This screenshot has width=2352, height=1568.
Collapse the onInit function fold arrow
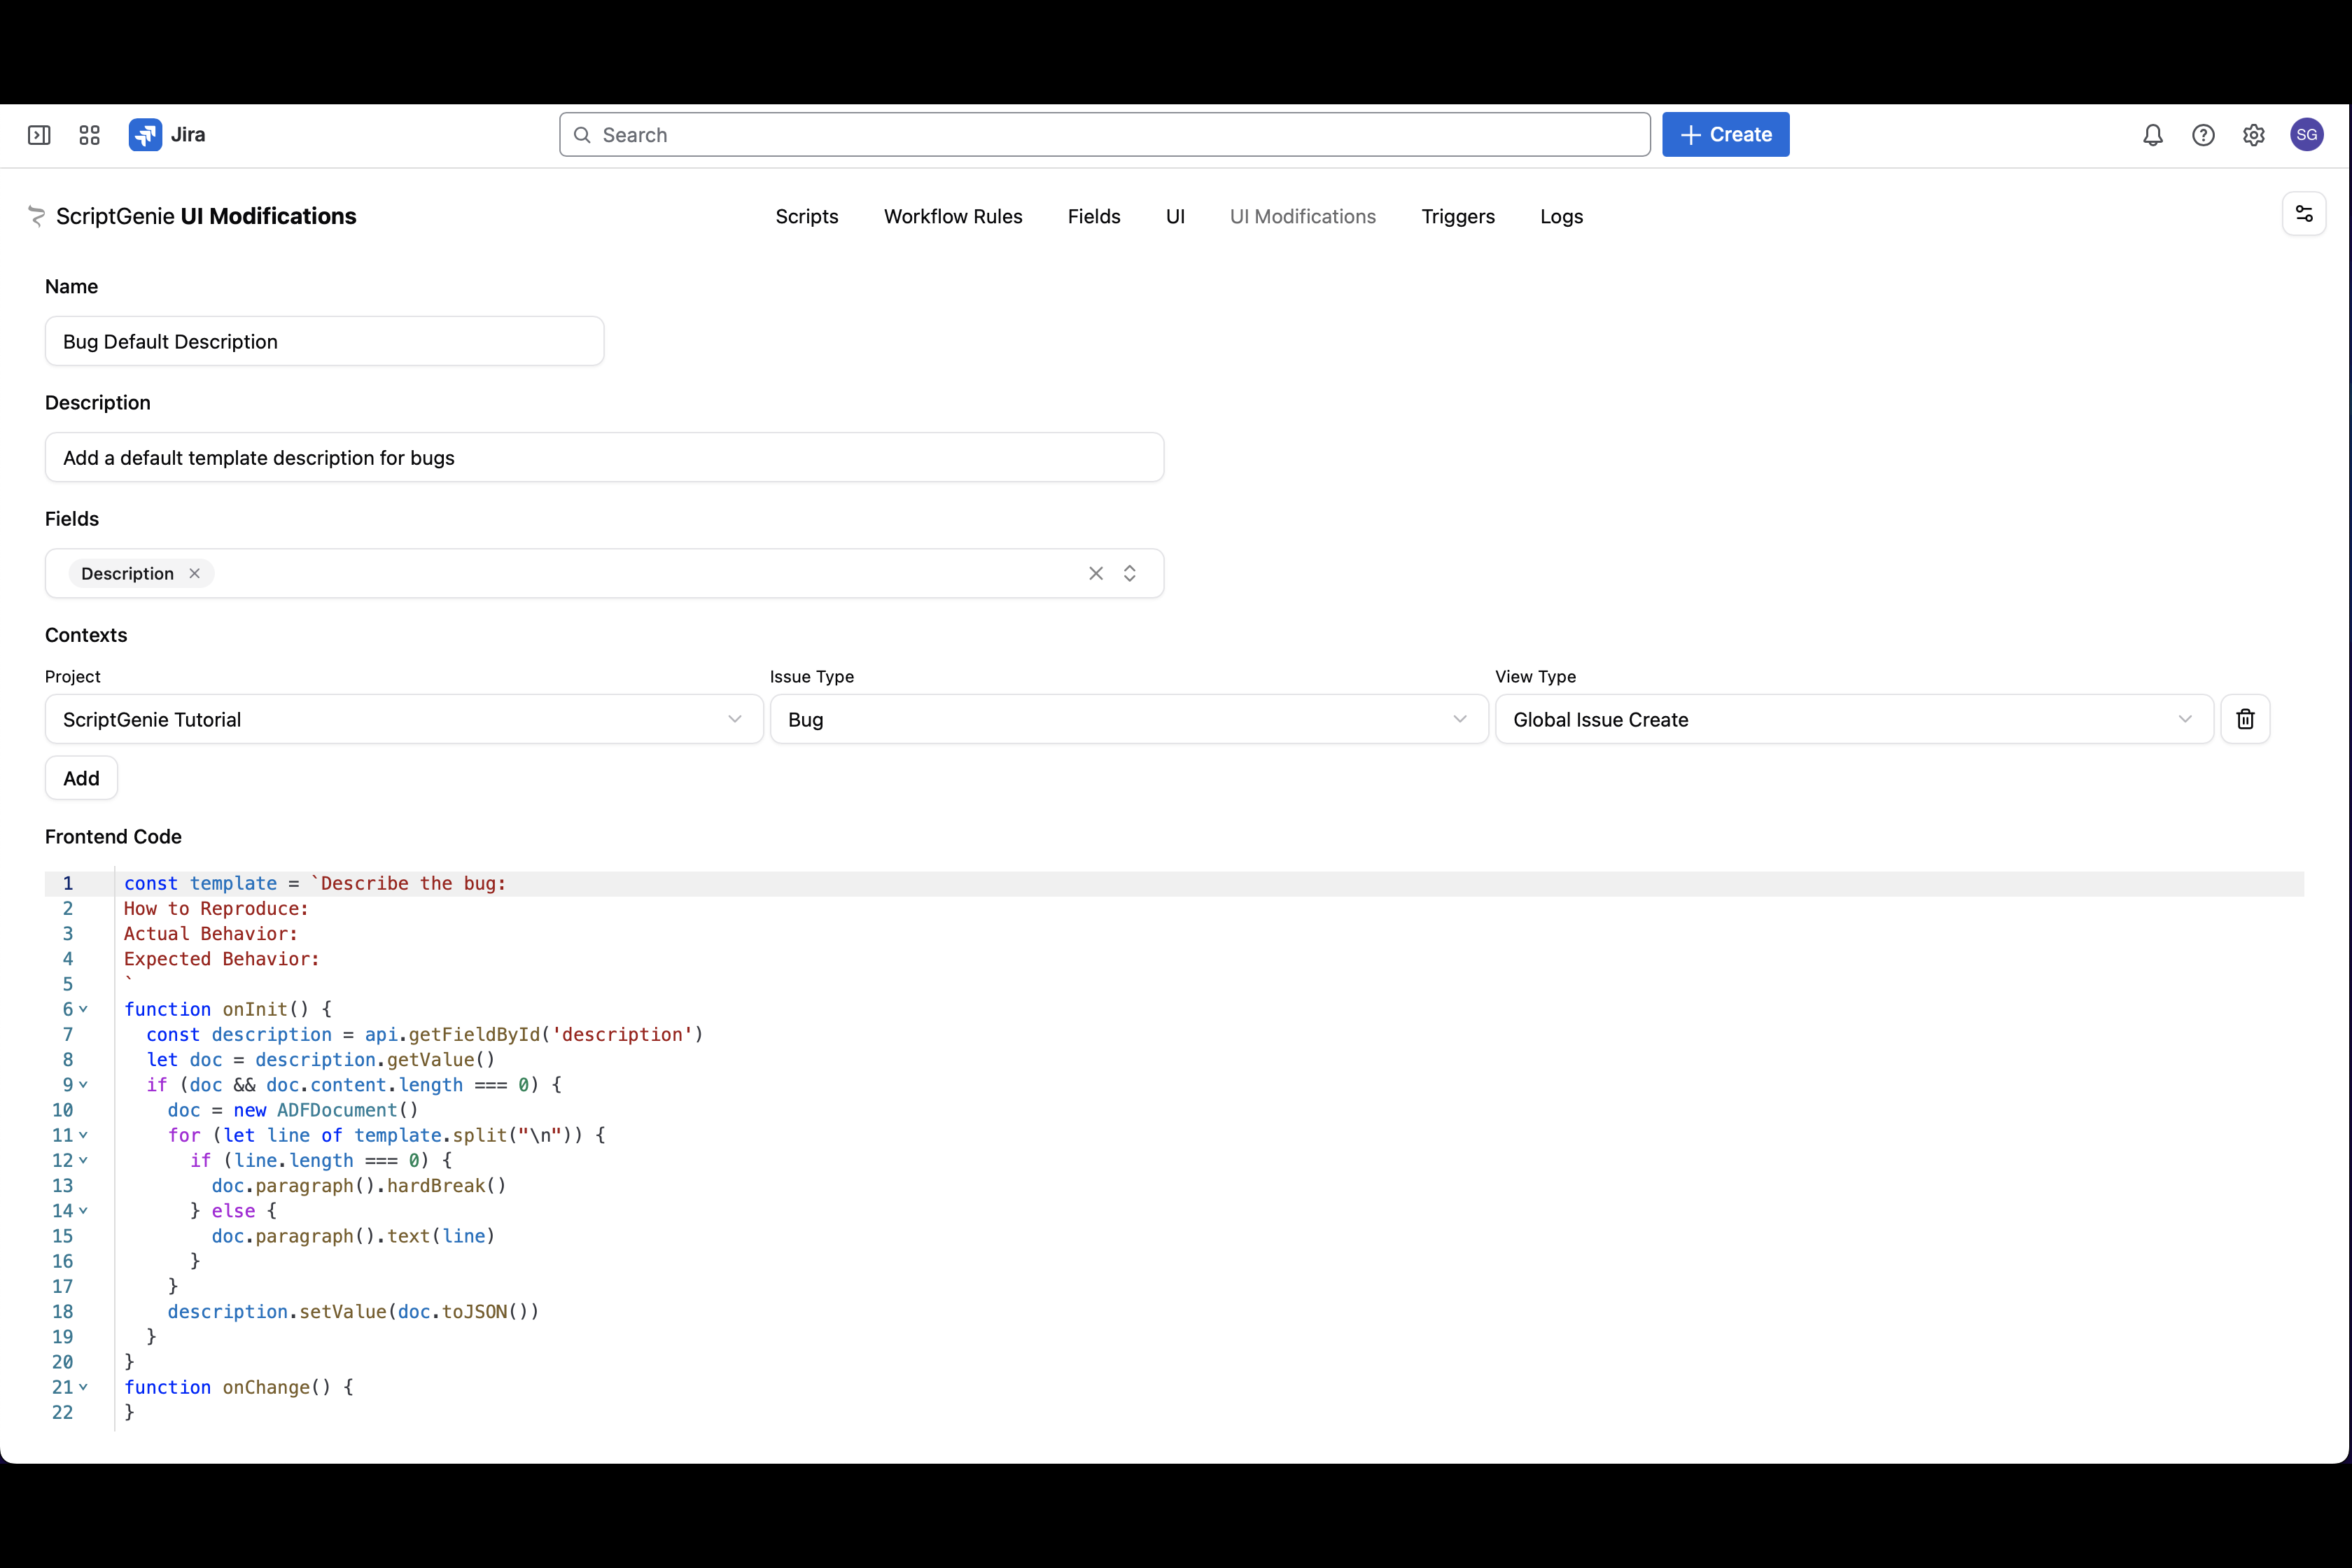tap(84, 1009)
